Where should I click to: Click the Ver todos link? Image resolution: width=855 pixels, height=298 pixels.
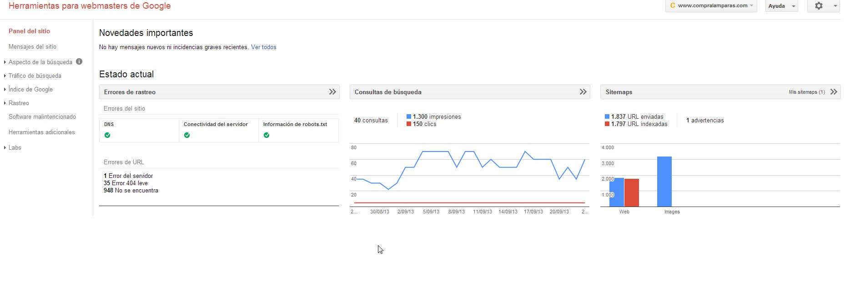tap(263, 47)
